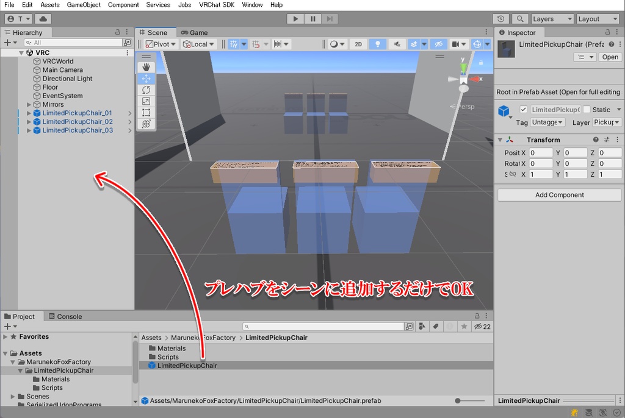Open the Window menu
The width and height of the screenshot is (625, 418).
252,5
